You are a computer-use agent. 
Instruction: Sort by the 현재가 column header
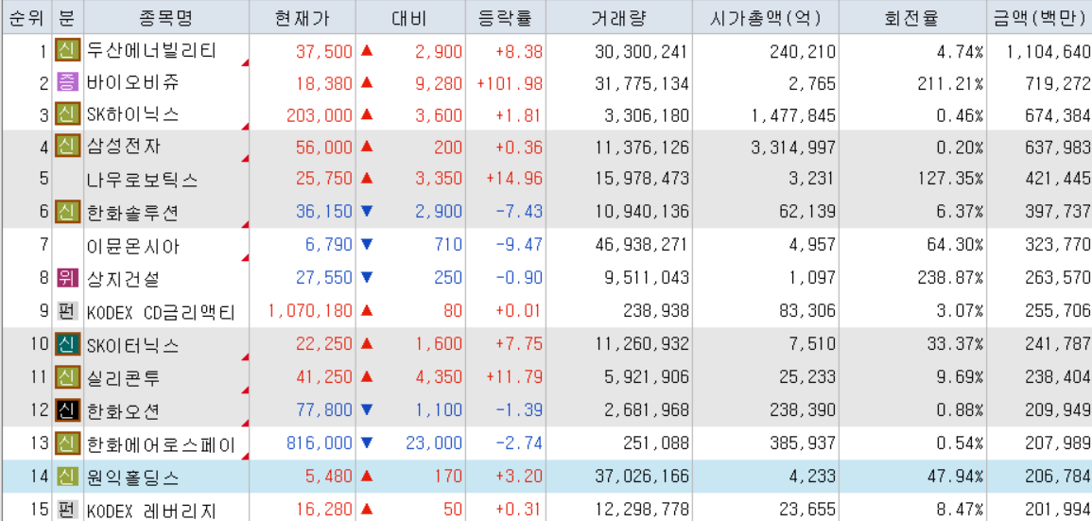303,17
